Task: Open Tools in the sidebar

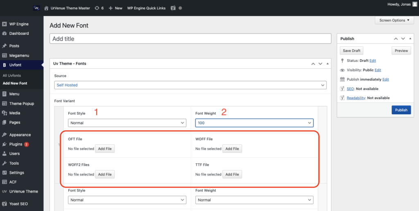Action: 14,163
